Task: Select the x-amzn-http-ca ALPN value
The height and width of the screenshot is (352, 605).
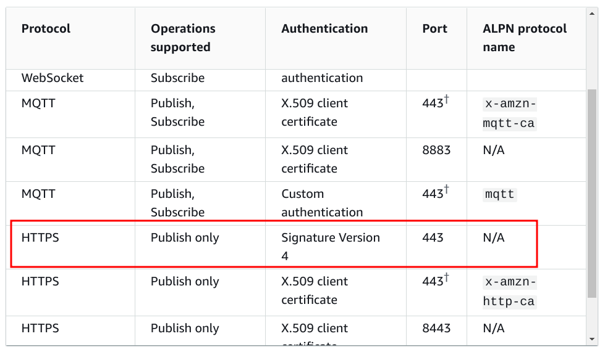Action: pyautogui.click(x=509, y=292)
